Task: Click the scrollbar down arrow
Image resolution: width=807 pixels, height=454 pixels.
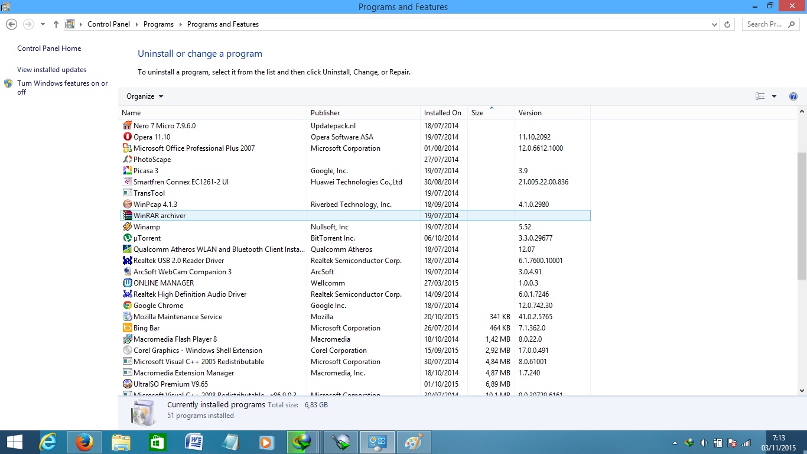Action: tap(802, 390)
